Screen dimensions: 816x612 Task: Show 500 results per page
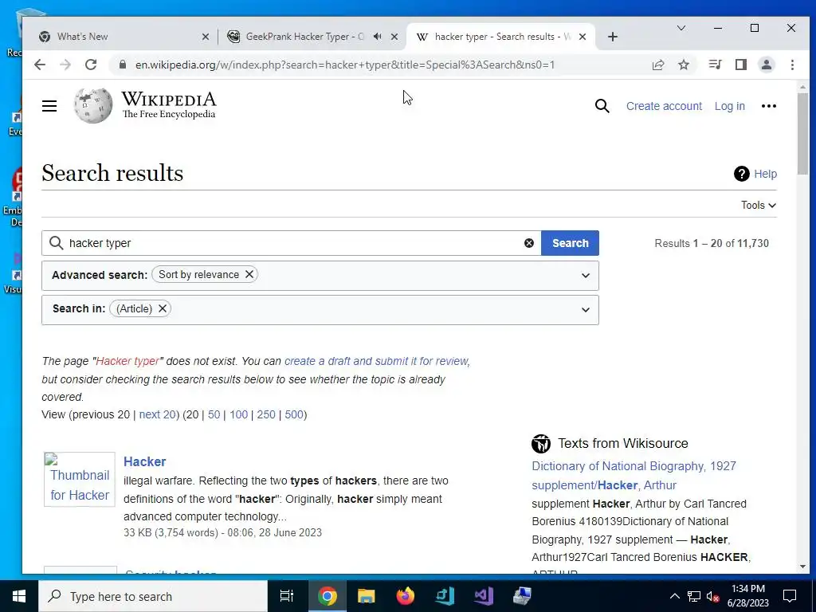pyautogui.click(x=294, y=414)
